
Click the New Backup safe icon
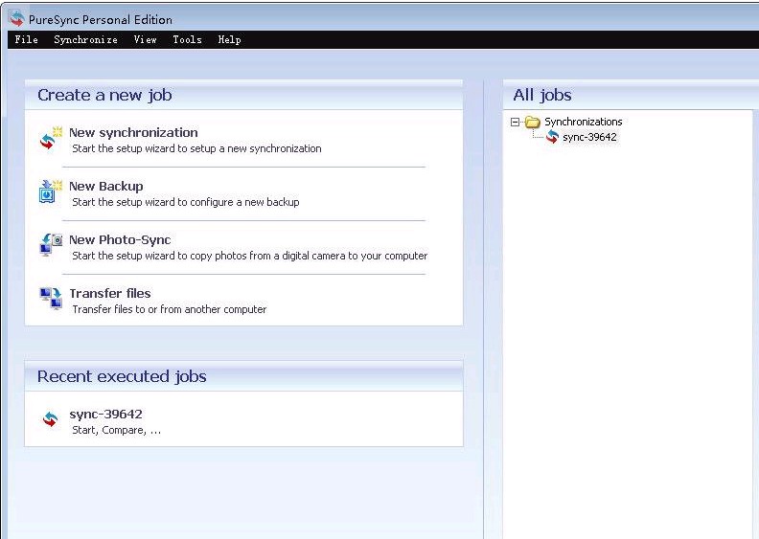[50, 191]
